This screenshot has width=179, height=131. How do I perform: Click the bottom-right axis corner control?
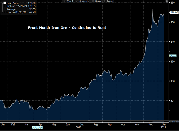(x=173, y=122)
